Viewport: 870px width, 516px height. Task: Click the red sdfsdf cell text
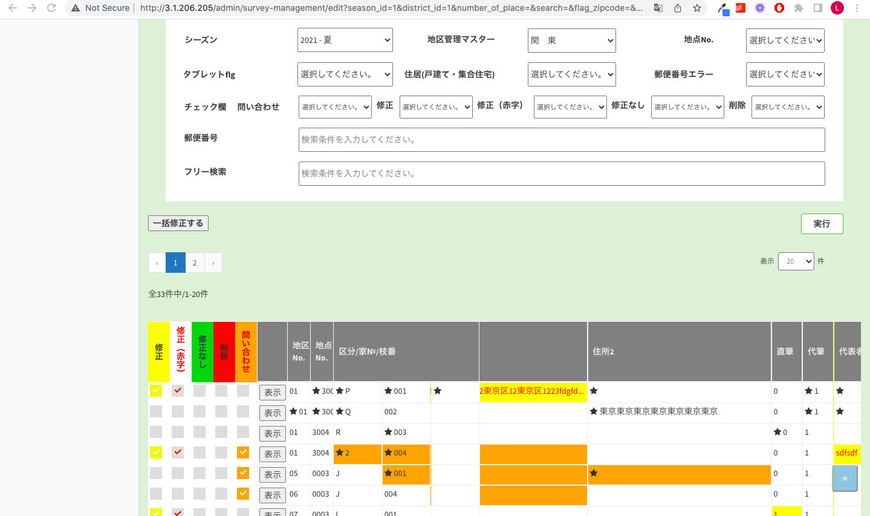[846, 453]
